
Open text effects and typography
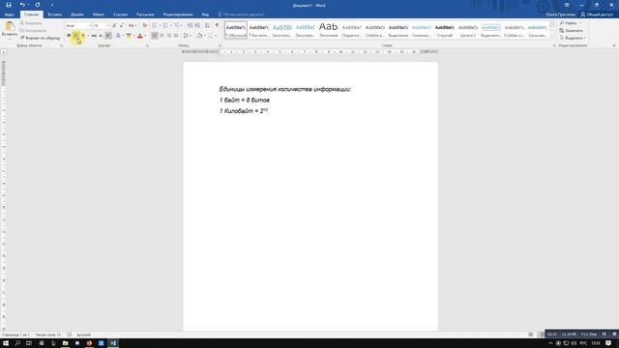118,36
